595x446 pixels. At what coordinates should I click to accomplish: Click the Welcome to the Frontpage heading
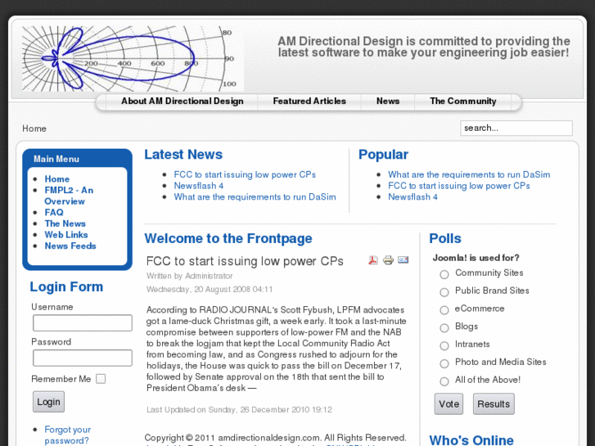point(228,238)
